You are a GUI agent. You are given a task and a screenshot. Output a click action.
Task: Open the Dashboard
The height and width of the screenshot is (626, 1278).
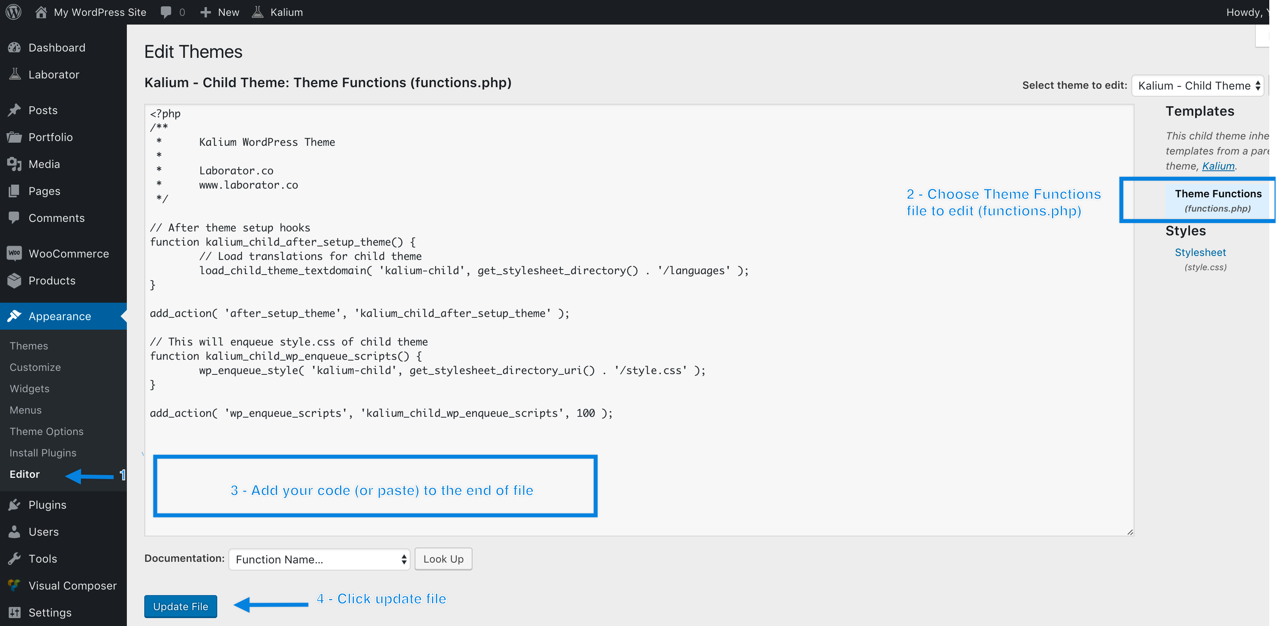coord(56,47)
